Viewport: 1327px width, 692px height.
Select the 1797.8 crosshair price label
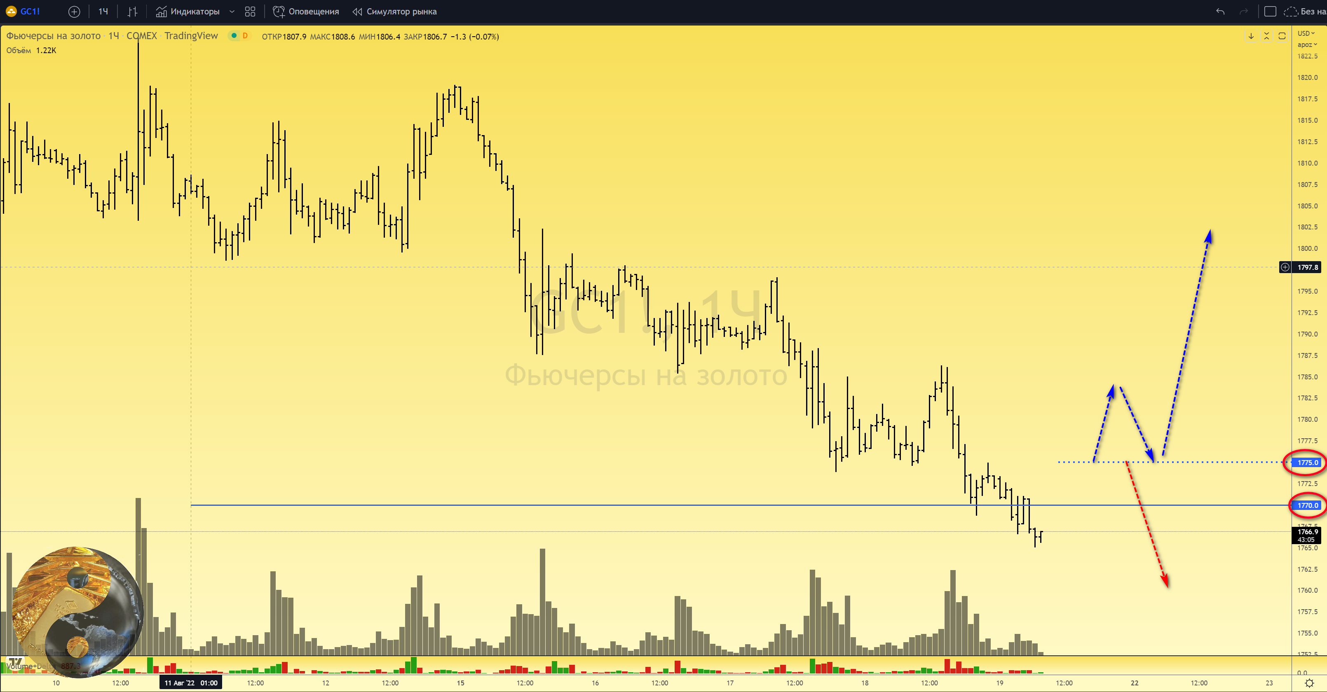click(1307, 267)
